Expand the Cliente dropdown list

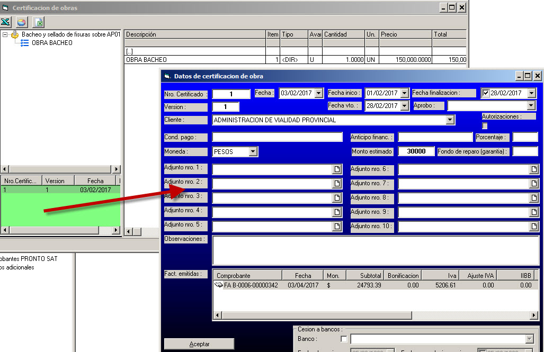(450, 120)
